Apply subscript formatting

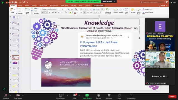click(x=59, y=12)
